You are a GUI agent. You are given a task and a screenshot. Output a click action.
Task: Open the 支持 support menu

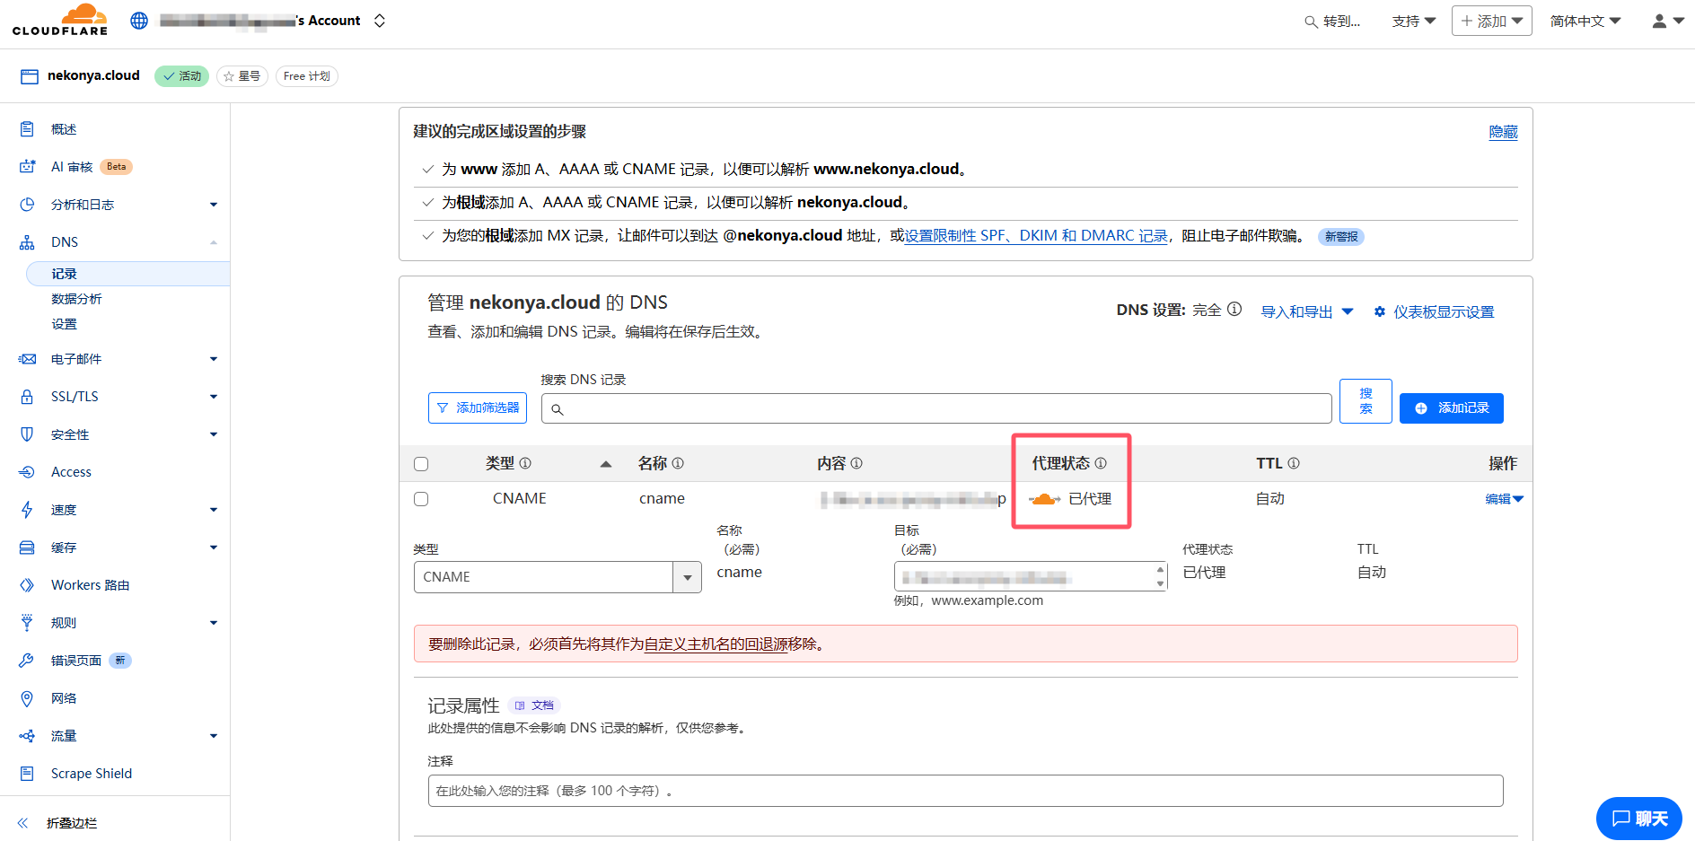(1414, 22)
